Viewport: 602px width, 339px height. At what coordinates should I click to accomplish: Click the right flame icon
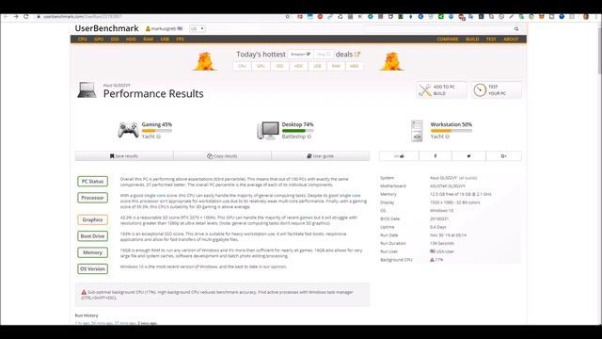(x=391, y=61)
